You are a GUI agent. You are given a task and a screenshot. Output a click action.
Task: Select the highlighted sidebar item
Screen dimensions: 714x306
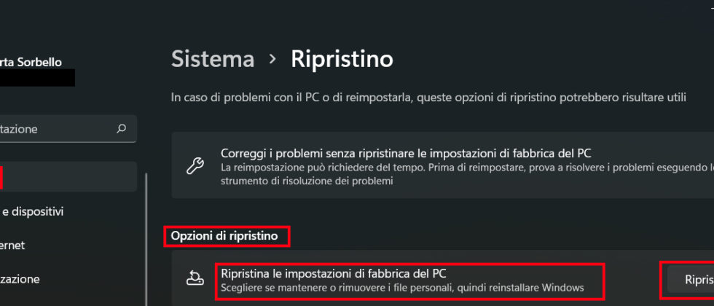(66, 177)
